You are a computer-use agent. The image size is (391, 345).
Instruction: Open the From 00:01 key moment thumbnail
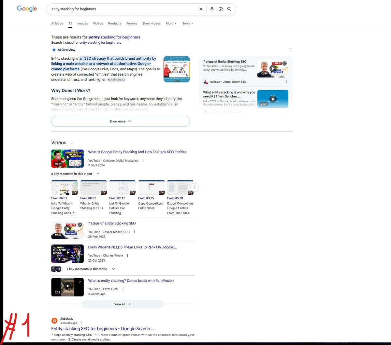point(65,187)
